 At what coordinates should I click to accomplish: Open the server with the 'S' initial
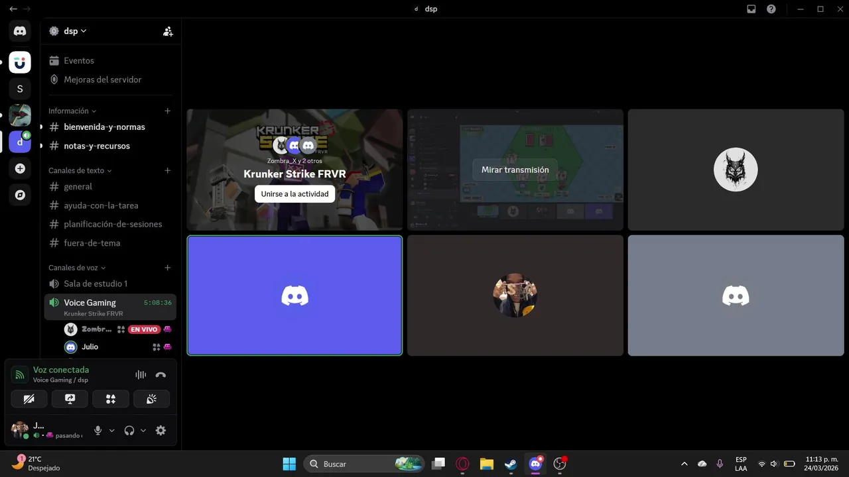point(20,89)
